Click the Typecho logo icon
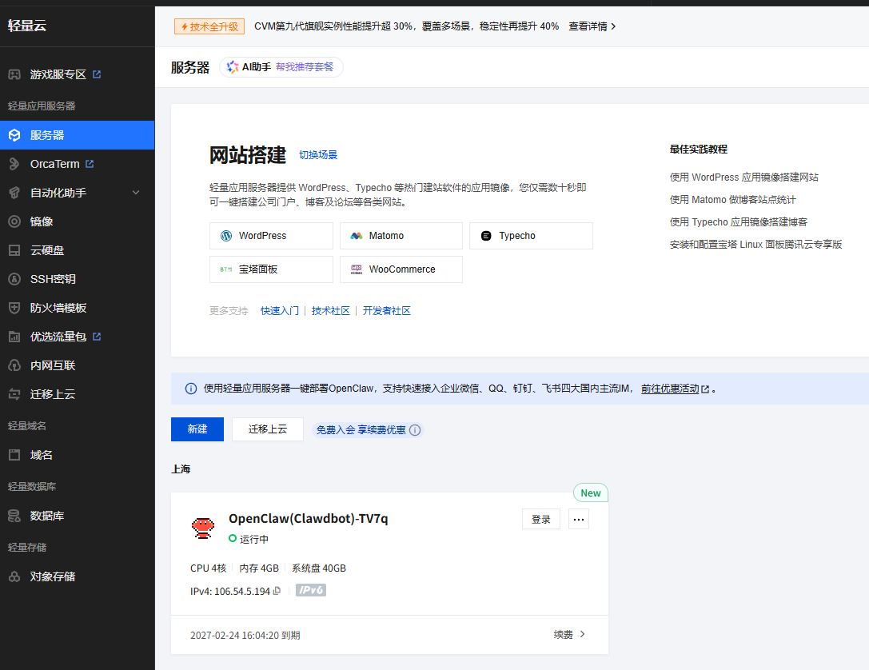 (x=486, y=236)
